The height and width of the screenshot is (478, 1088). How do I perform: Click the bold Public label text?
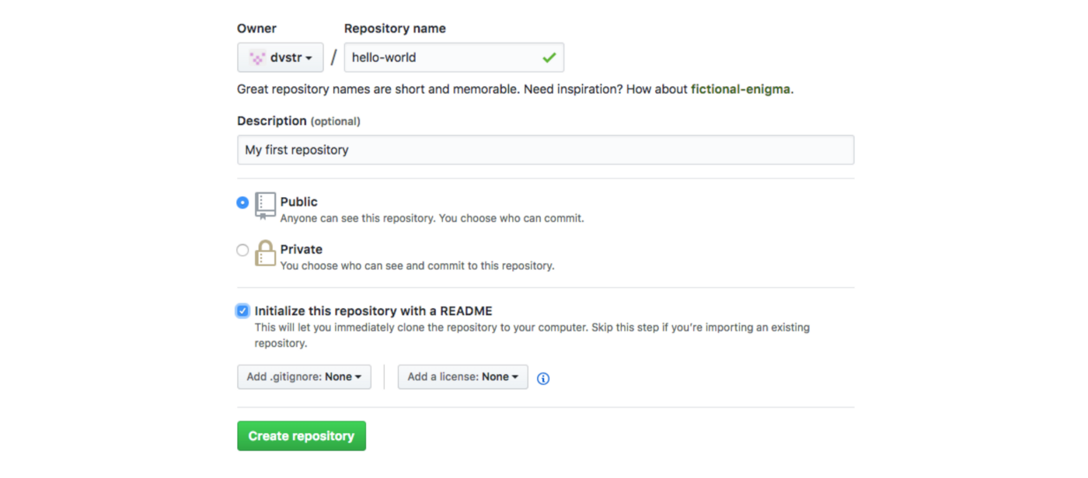pyautogui.click(x=299, y=202)
